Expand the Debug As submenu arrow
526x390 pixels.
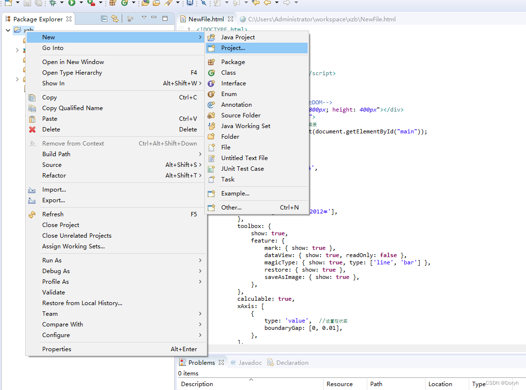200,271
